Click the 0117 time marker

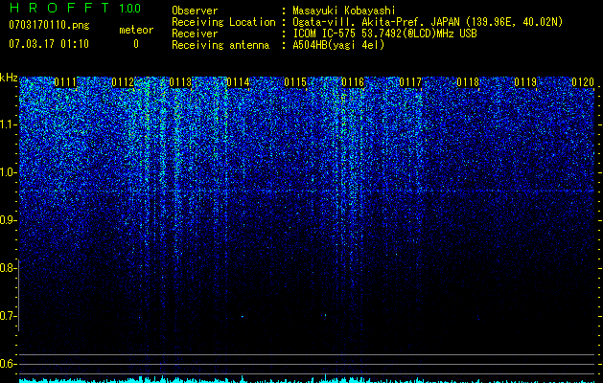[x=410, y=82]
